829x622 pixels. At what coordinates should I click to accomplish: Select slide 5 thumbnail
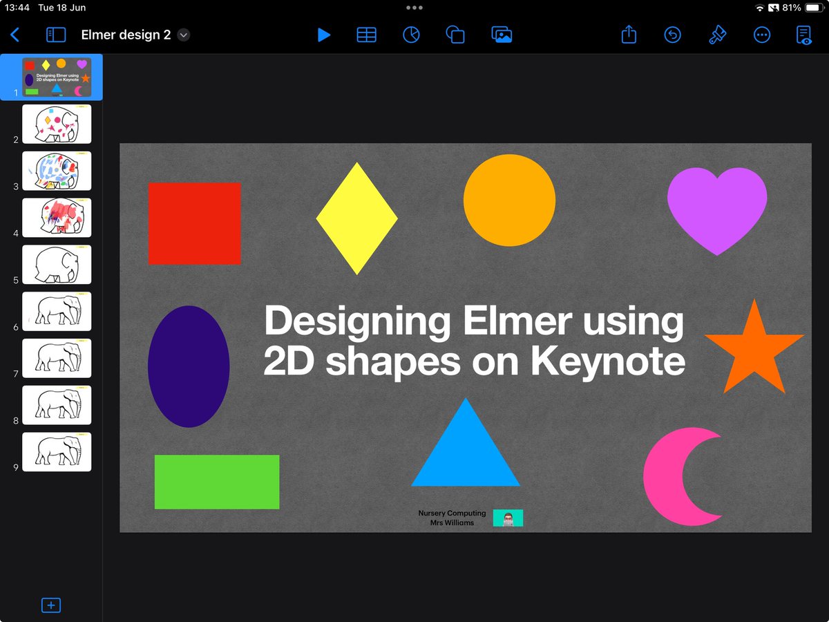tap(57, 265)
